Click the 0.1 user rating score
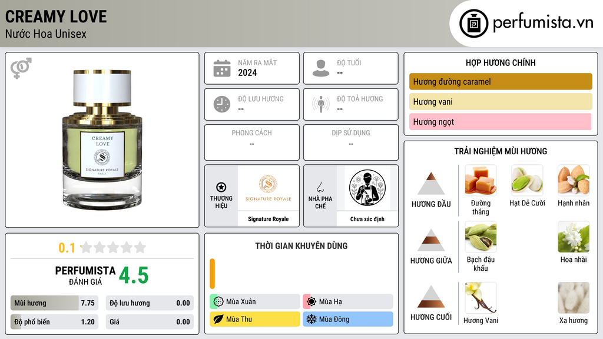The height and width of the screenshot is (339, 603). [x=67, y=248]
